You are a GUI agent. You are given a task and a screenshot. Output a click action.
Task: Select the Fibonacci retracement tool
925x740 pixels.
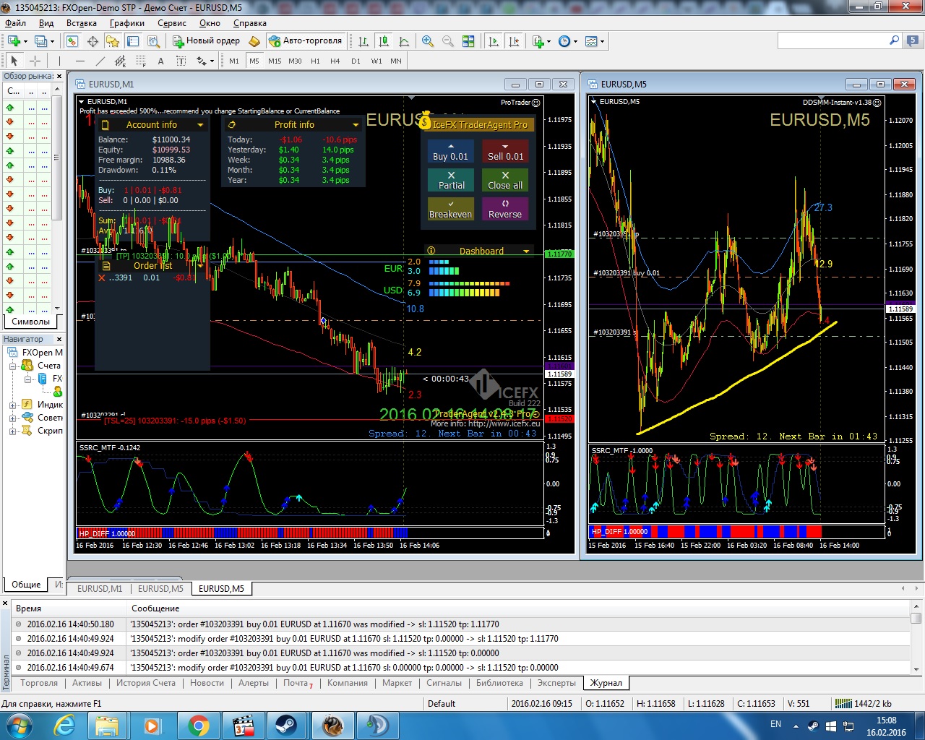tap(140, 61)
